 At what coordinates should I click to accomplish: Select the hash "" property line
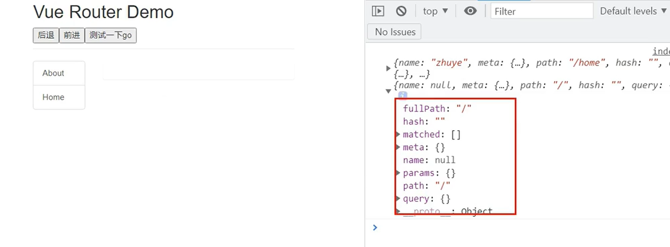tap(424, 121)
